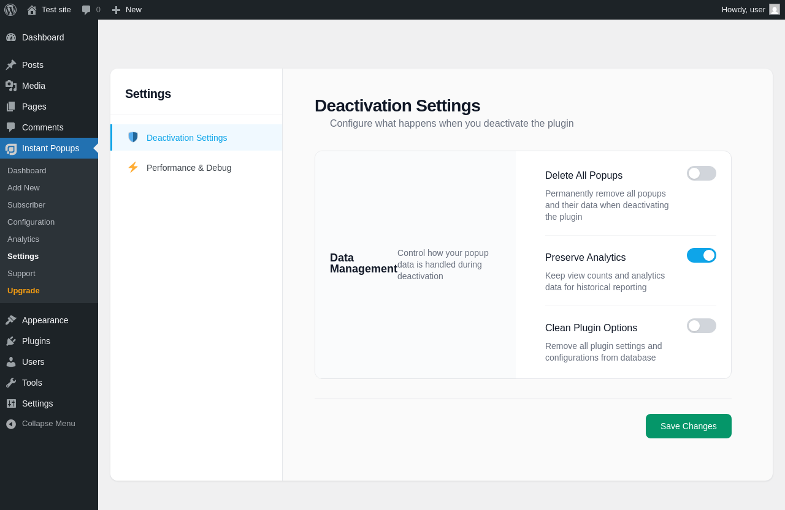The width and height of the screenshot is (785, 510).
Task: Enable the Delete All Popups toggle
Action: point(701,173)
